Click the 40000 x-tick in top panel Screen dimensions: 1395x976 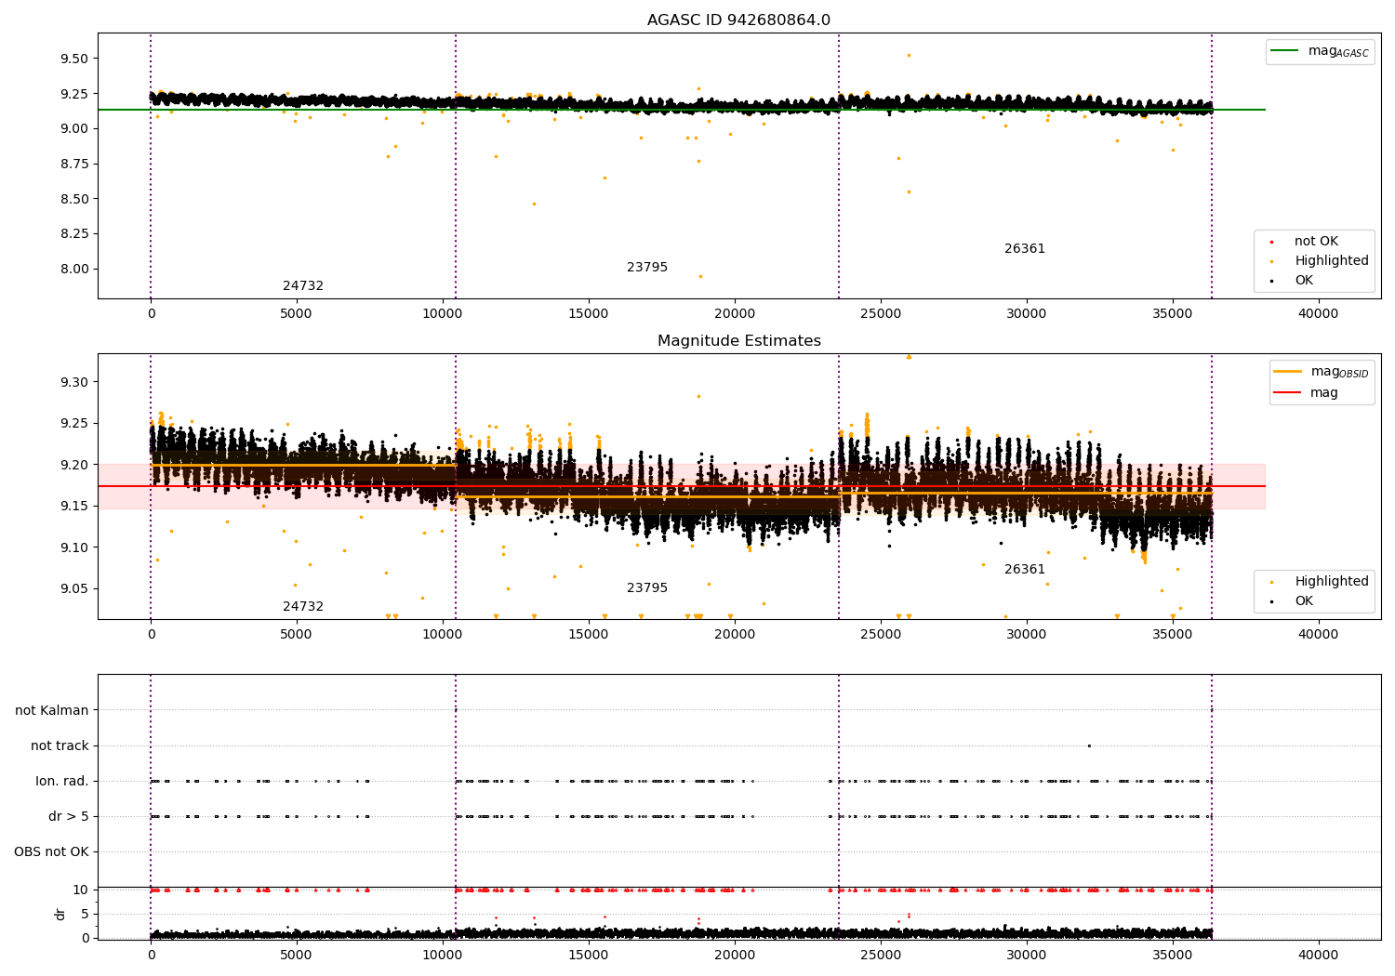point(1318,314)
